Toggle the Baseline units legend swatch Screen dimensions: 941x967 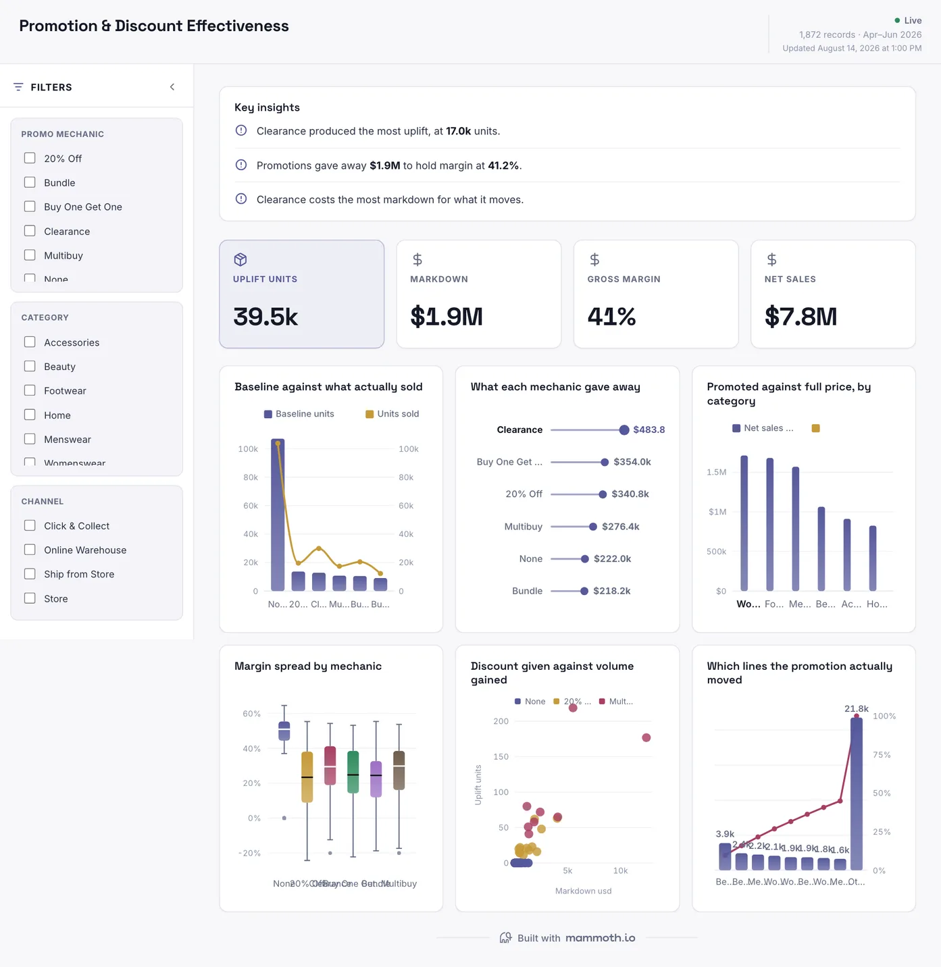tap(268, 414)
